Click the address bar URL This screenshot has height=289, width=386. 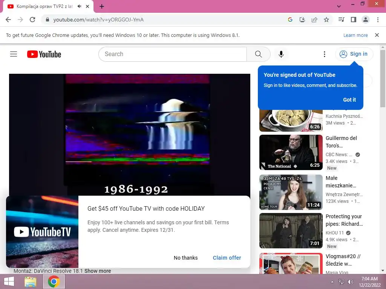98,20
